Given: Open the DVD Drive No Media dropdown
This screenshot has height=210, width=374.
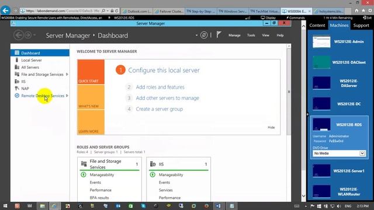Looking at the screenshot, I should tap(339, 153).
